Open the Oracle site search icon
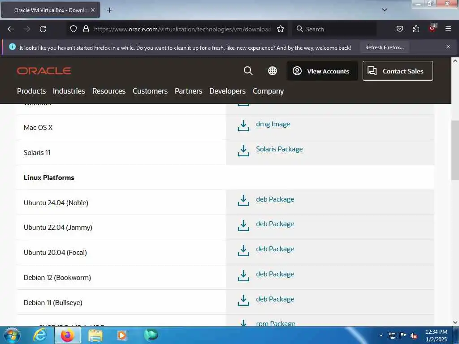The width and height of the screenshot is (459, 344). point(248,71)
